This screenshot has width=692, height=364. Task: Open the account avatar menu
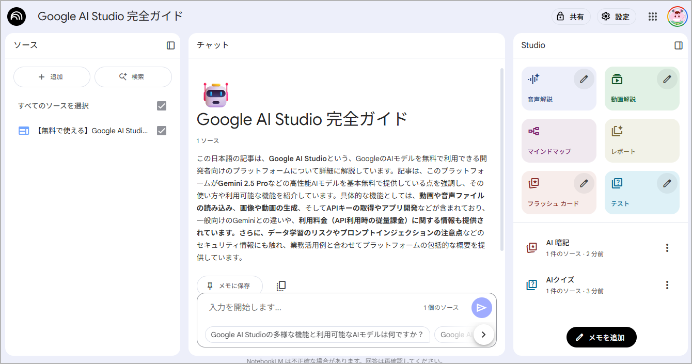[678, 16]
